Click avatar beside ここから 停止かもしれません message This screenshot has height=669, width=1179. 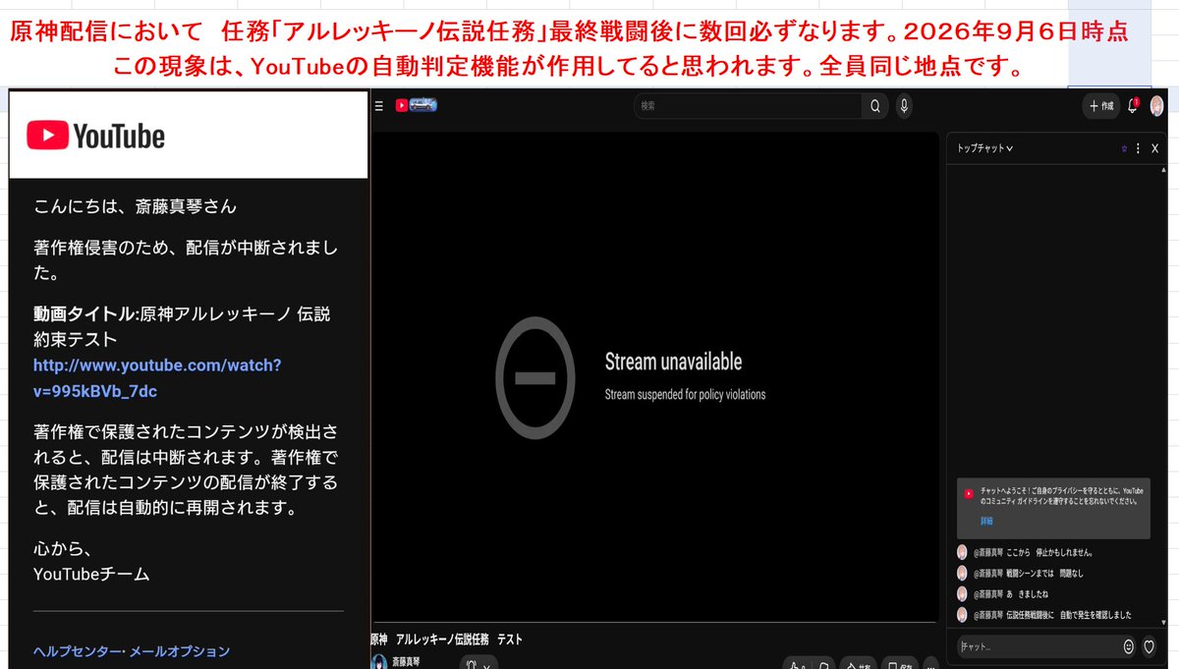pyautogui.click(x=962, y=552)
